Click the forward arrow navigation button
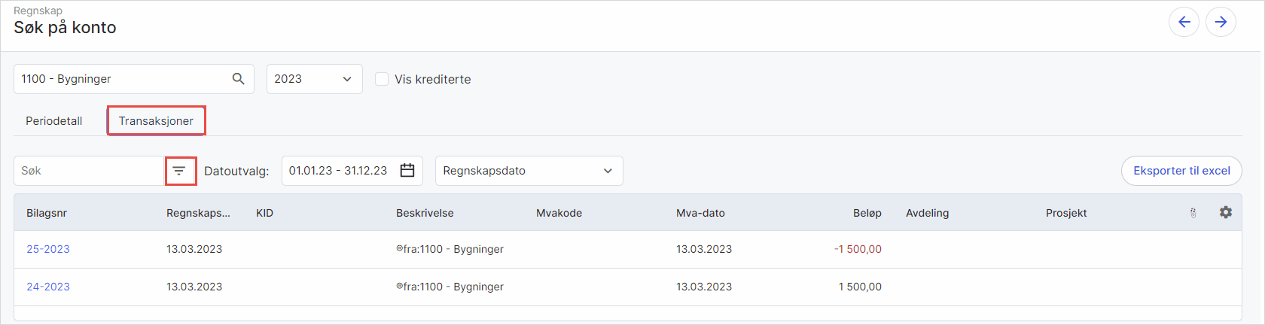The height and width of the screenshot is (325, 1265). tap(1221, 22)
